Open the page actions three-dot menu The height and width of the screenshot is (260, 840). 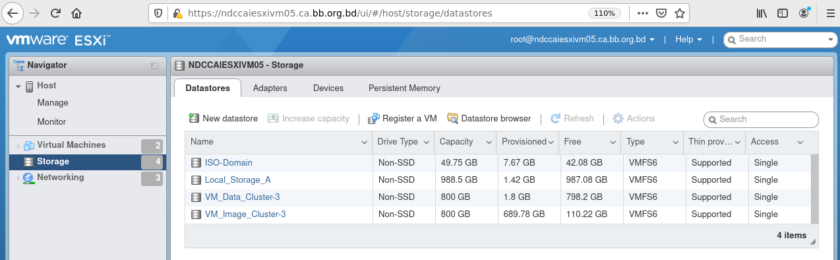[643, 13]
